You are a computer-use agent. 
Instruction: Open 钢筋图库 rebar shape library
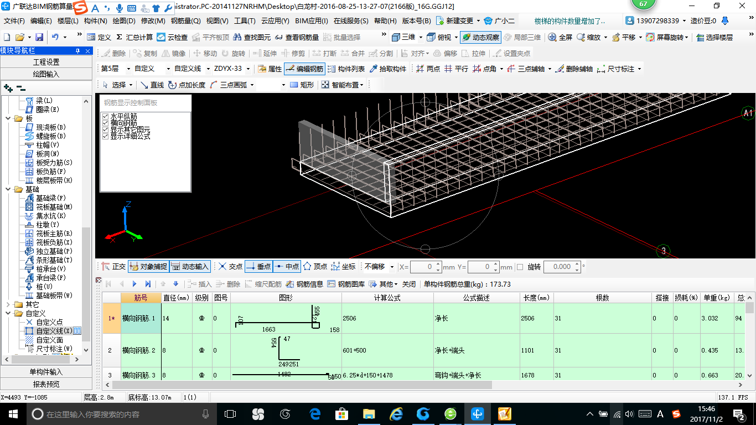[346, 284]
